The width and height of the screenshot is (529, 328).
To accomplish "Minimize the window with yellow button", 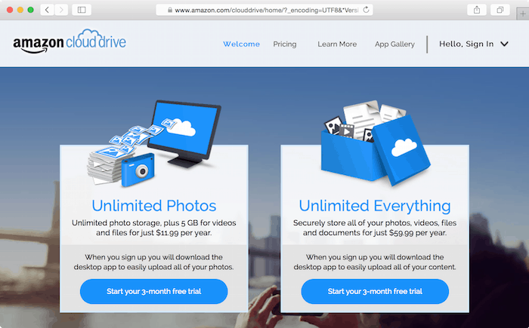I will [20, 10].
